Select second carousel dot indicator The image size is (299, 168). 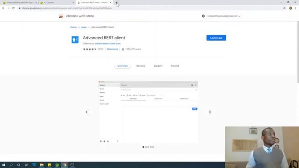(x=146, y=147)
